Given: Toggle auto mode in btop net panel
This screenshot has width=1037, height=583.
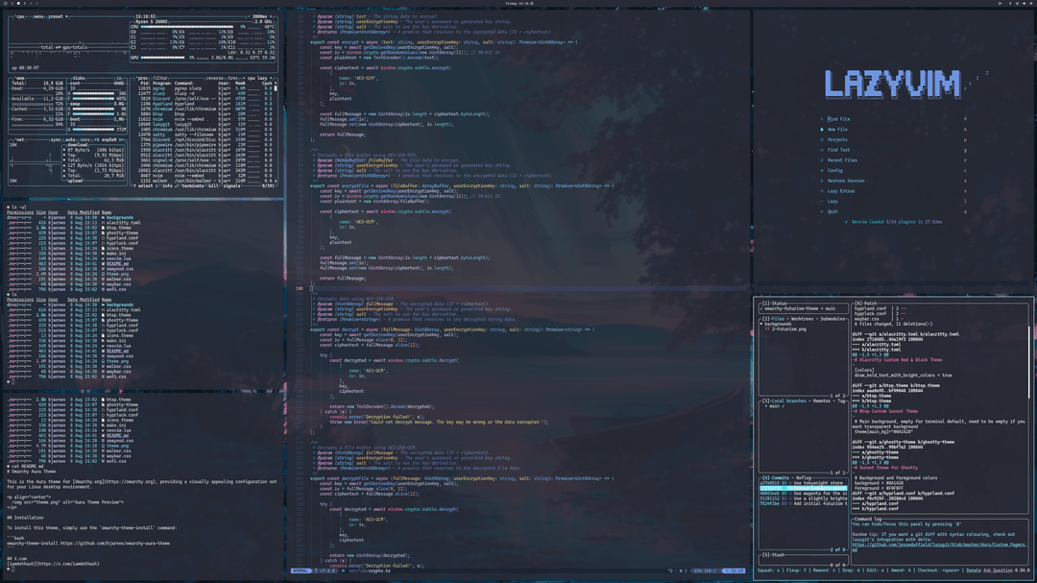Looking at the screenshot, I should pos(71,140).
